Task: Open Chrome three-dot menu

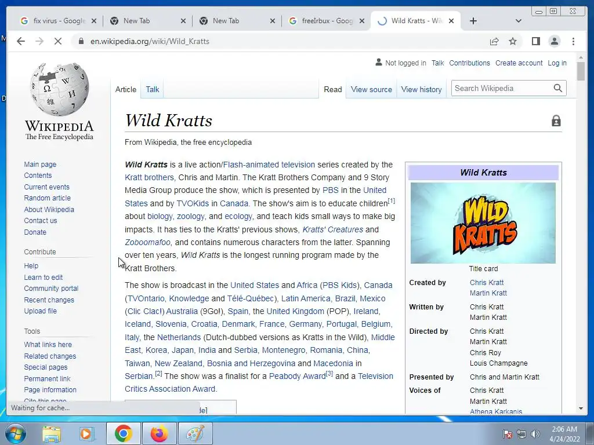Action: (573, 41)
